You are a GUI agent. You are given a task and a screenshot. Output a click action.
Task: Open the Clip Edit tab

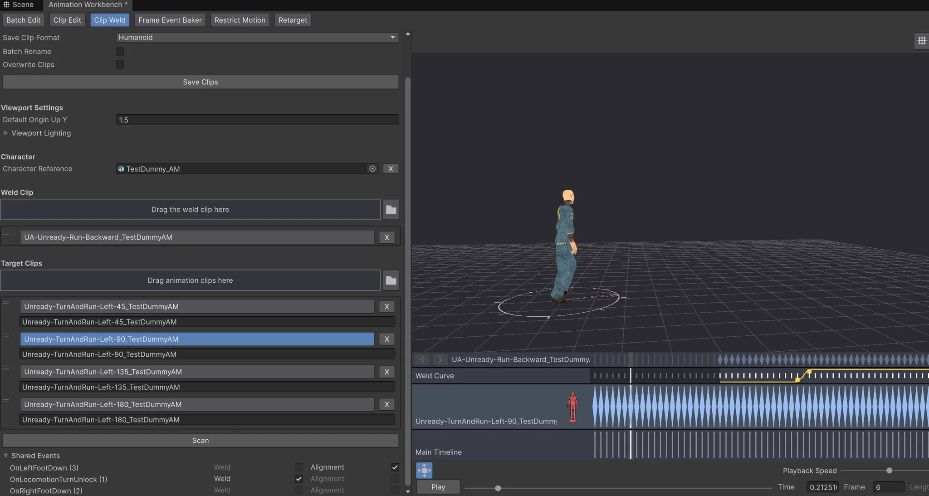pyautogui.click(x=67, y=20)
